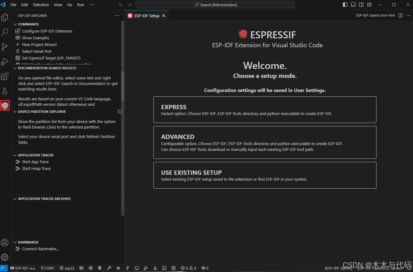This screenshot has height=272, width=413.
Task: Toggle the bottom Panel visibility
Action: pos(353,5)
